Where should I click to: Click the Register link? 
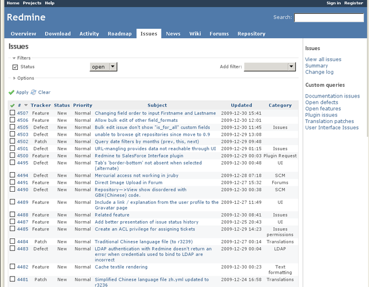(353, 3)
